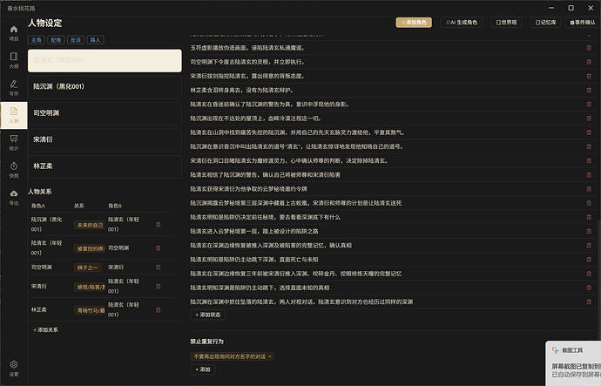This screenshot has width=601, height=386.
Task: Select the highlighted first character card
Action: tap(105, 60)
